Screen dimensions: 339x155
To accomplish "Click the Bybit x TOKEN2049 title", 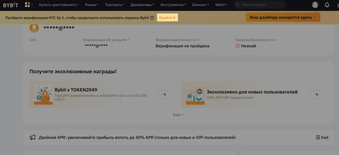I will (76, 90).
